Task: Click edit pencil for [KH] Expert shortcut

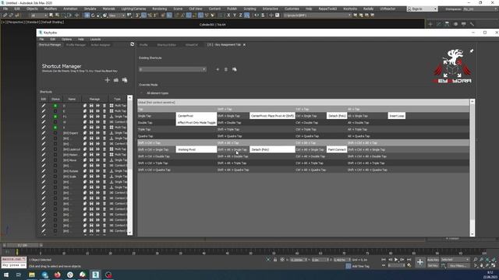Action: tap(44, 133)
